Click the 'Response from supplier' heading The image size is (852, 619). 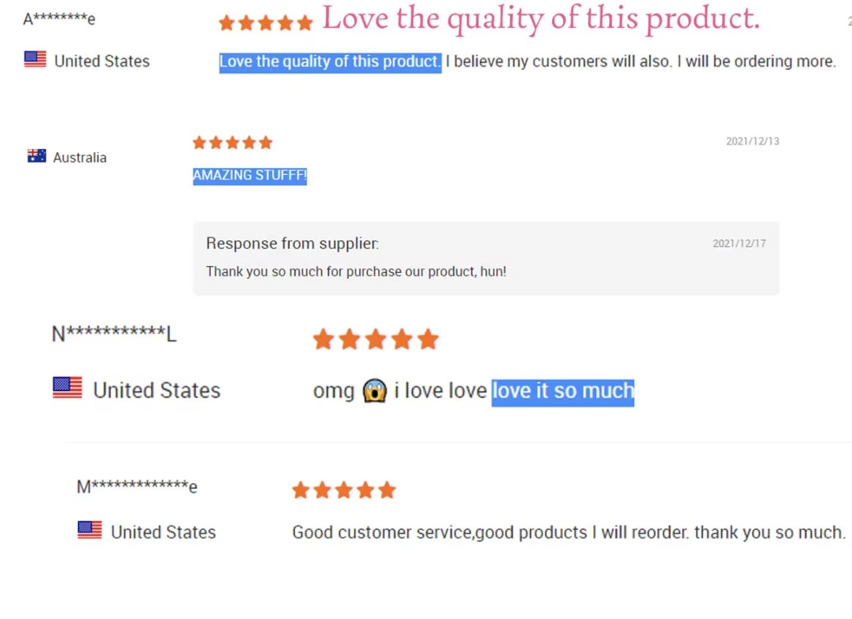click(x=292, y=244)
